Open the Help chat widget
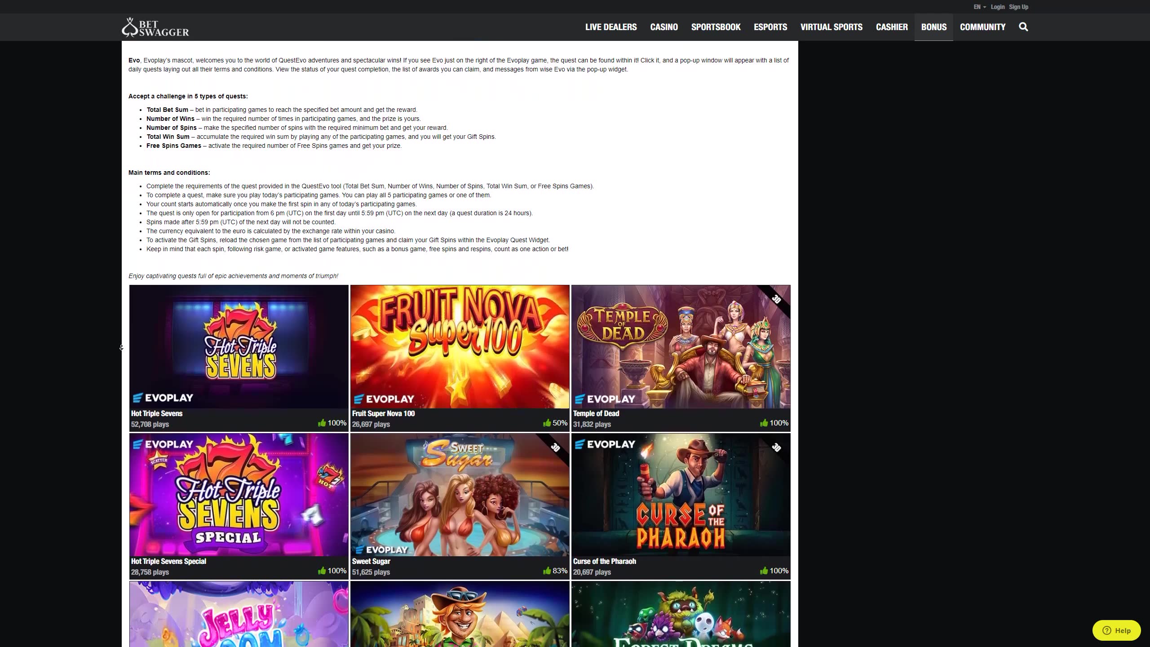1150x647 pixels. pos(1116,630)
